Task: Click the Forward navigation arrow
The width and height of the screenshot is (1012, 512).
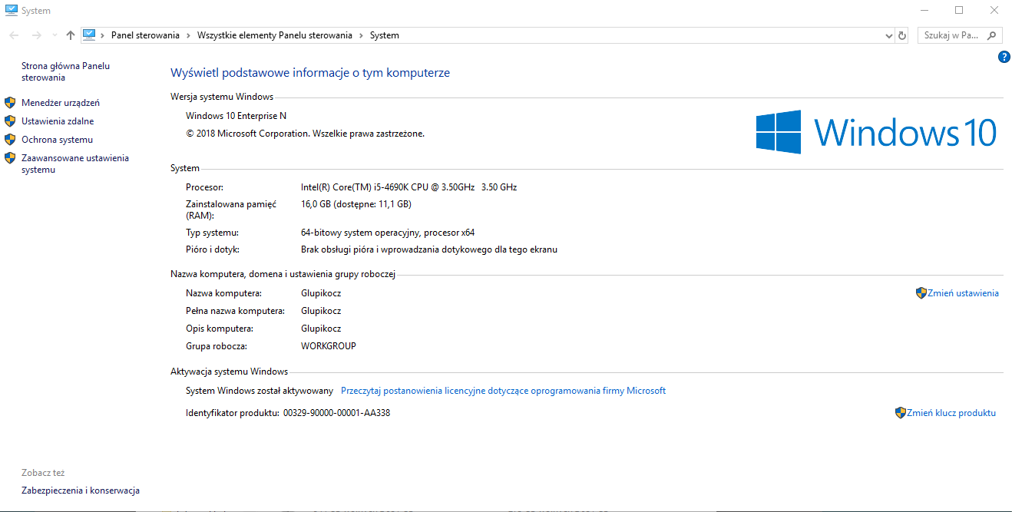Action: coord(36,35)
